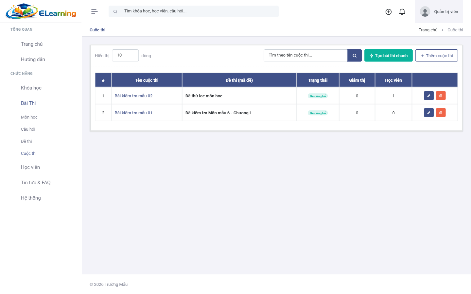Click the Trạng thái column header

[x=318, y=80]
